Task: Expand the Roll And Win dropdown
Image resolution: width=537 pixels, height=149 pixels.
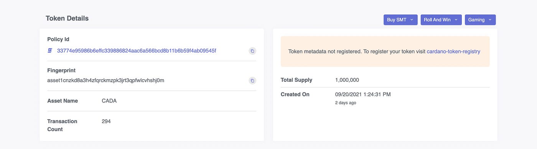Action: (441, 20)
